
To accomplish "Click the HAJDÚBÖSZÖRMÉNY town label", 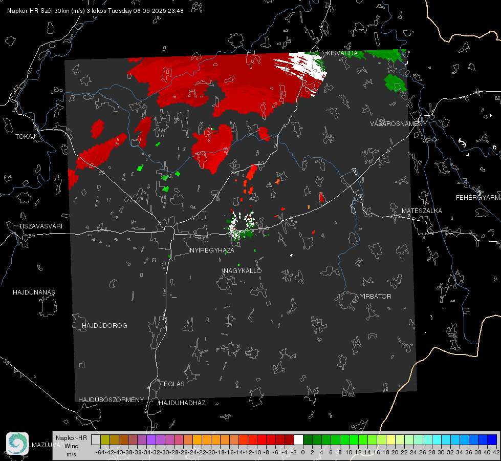I will pos(111,400).
